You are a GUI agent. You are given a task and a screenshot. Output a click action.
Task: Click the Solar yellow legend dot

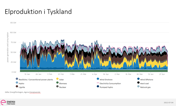(57, 79)
